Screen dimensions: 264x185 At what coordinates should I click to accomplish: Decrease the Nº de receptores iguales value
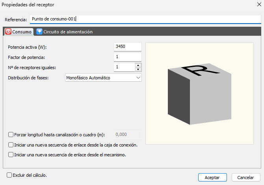(138, 70)
